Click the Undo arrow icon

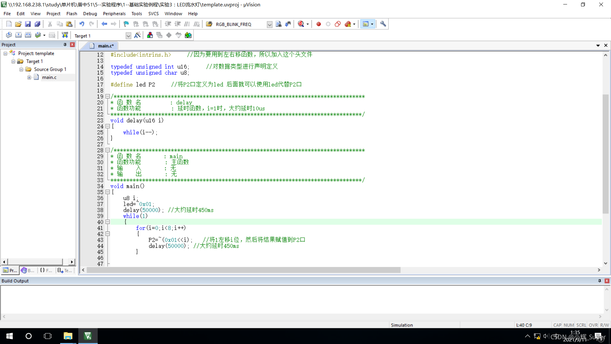(82, 24)
